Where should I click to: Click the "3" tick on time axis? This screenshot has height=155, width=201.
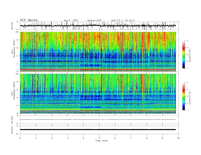coord(68,138)
